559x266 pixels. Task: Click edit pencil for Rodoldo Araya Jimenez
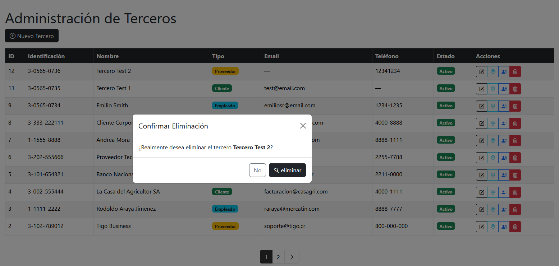(482, 209)
